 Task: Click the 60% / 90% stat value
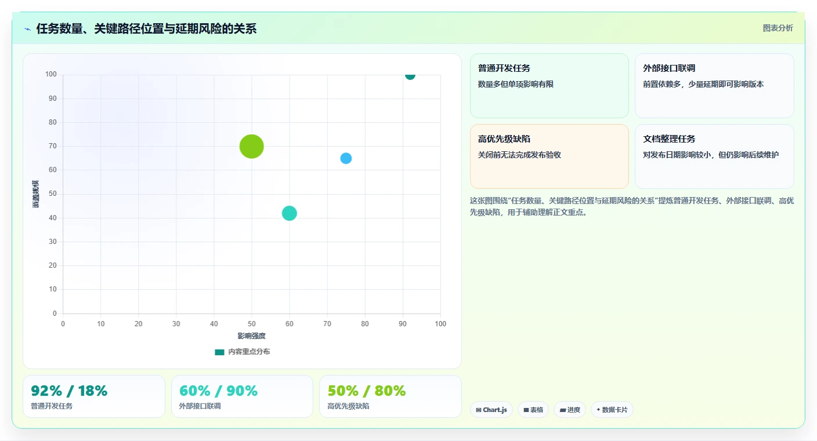[x=218, y=391]
